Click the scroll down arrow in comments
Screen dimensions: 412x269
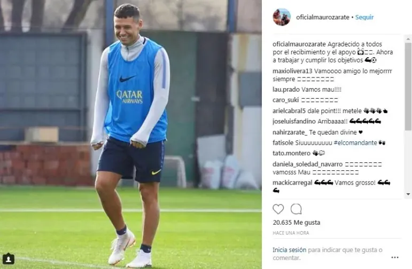(408, 194)
